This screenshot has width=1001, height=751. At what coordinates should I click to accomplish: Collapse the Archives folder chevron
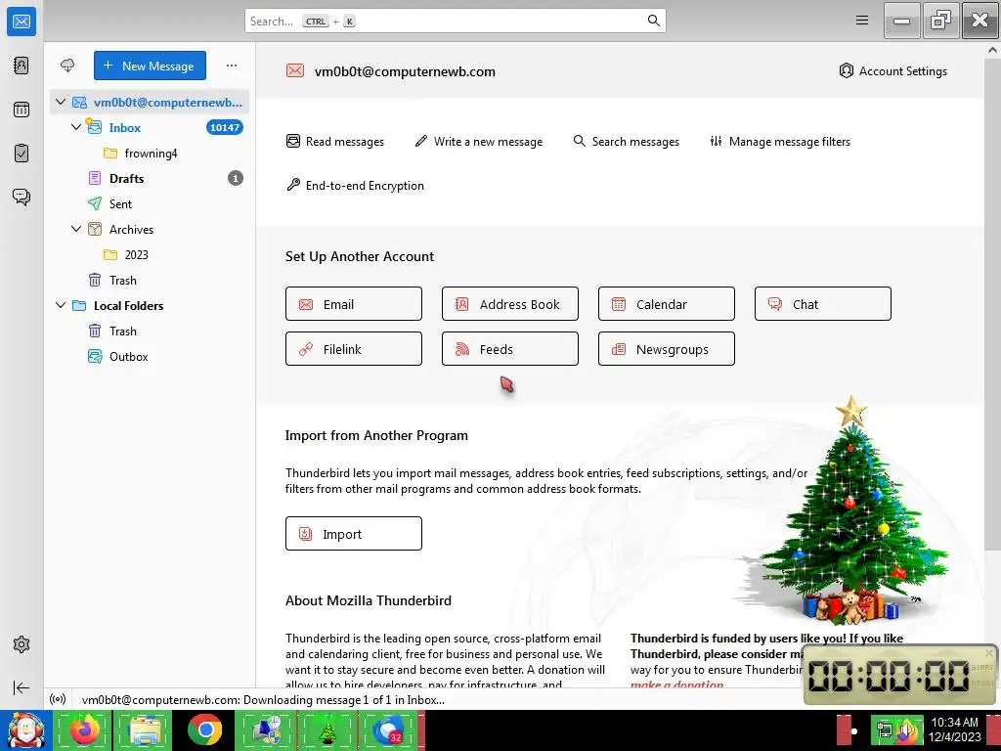(x=76, y=229)
